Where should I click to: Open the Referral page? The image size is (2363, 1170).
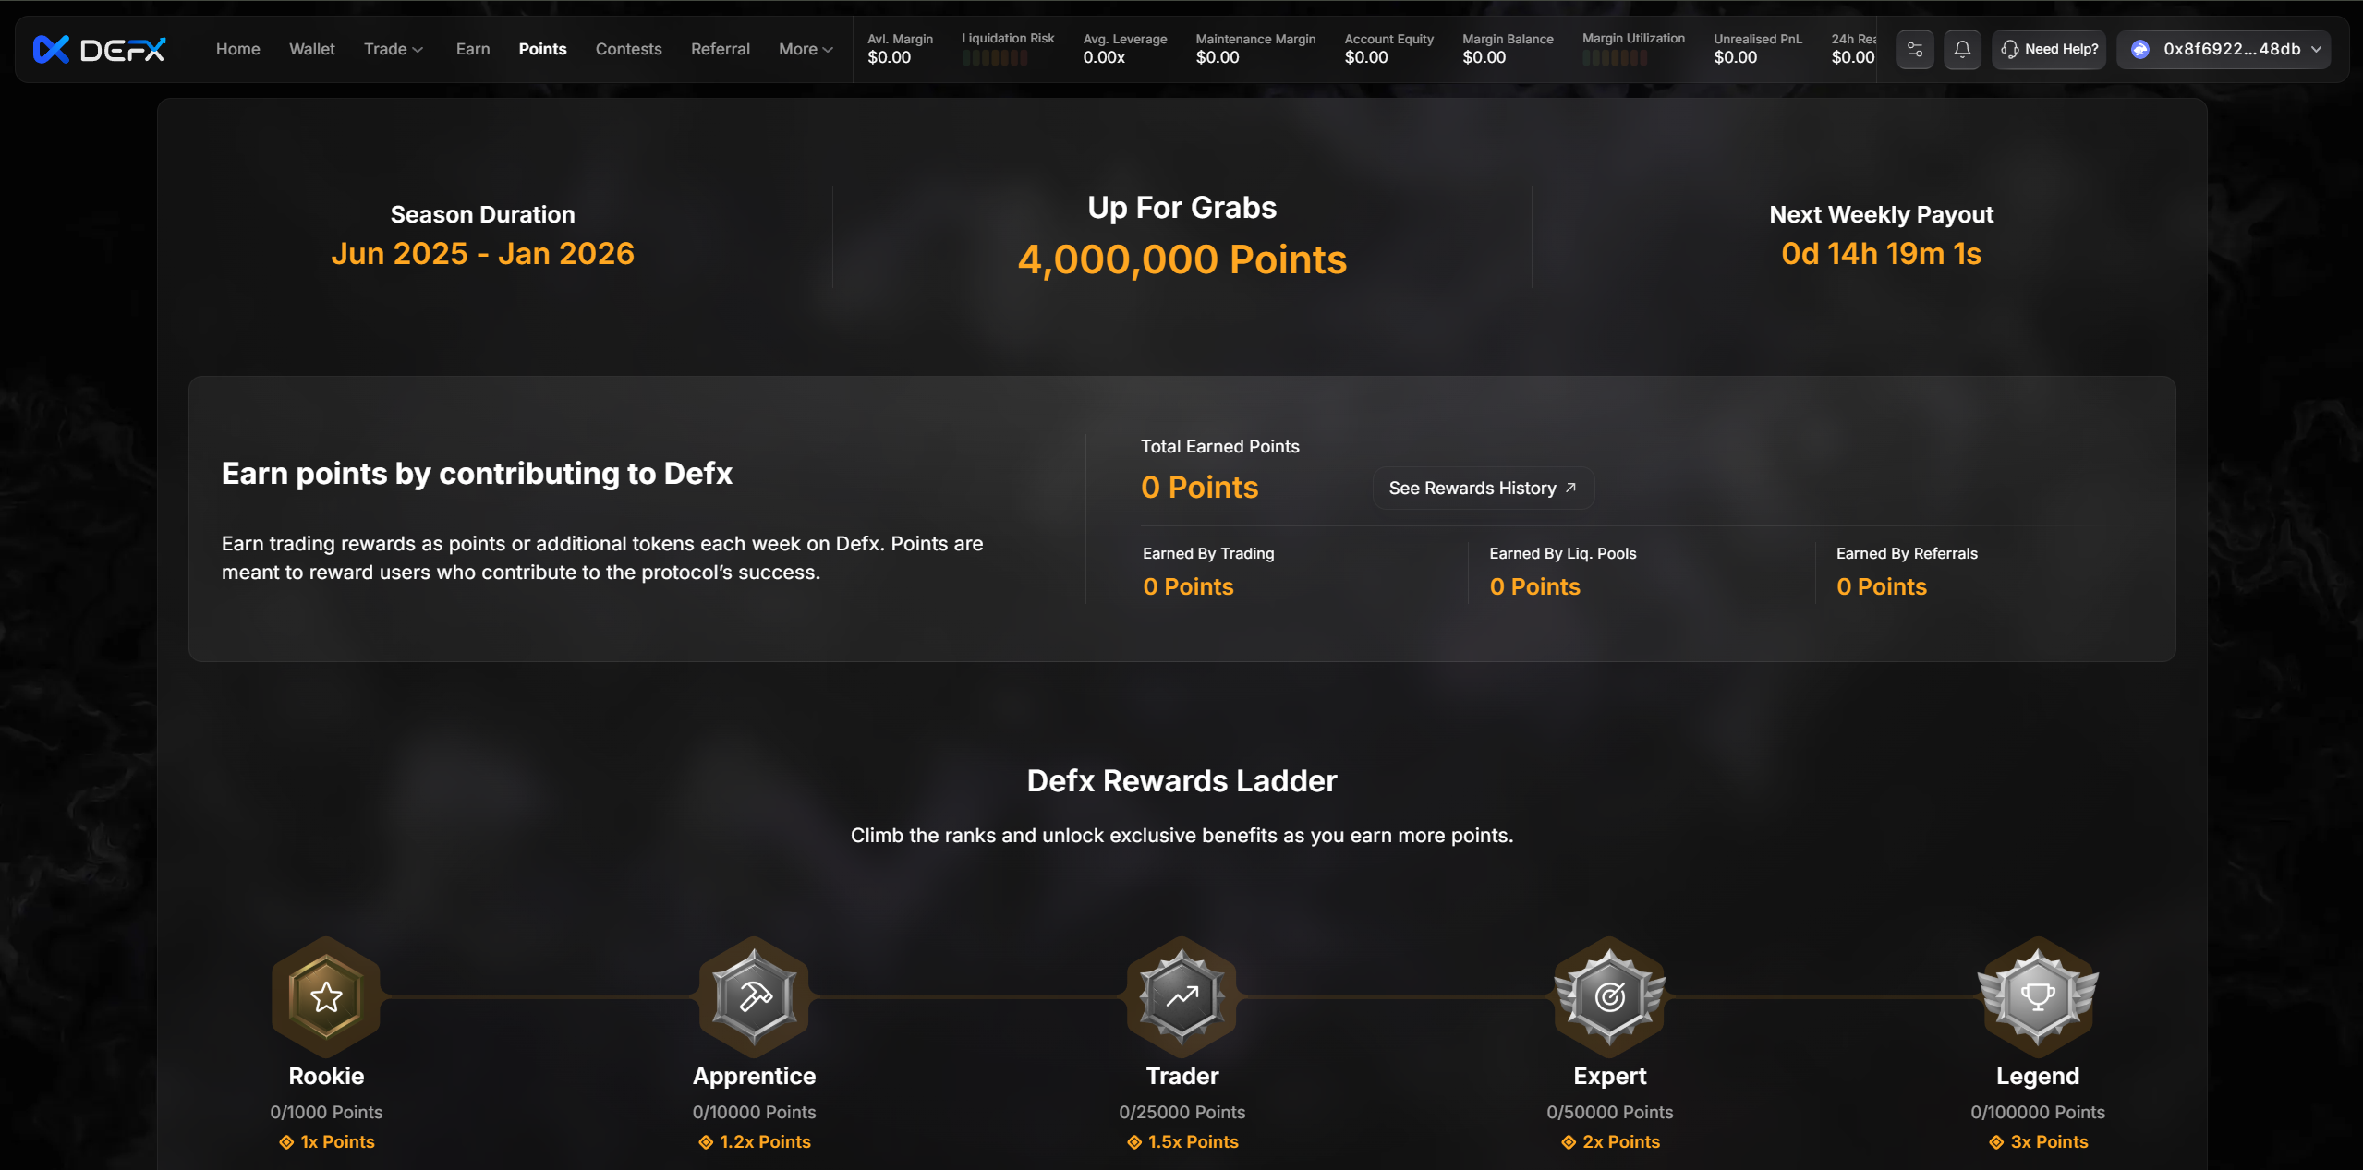721,49
